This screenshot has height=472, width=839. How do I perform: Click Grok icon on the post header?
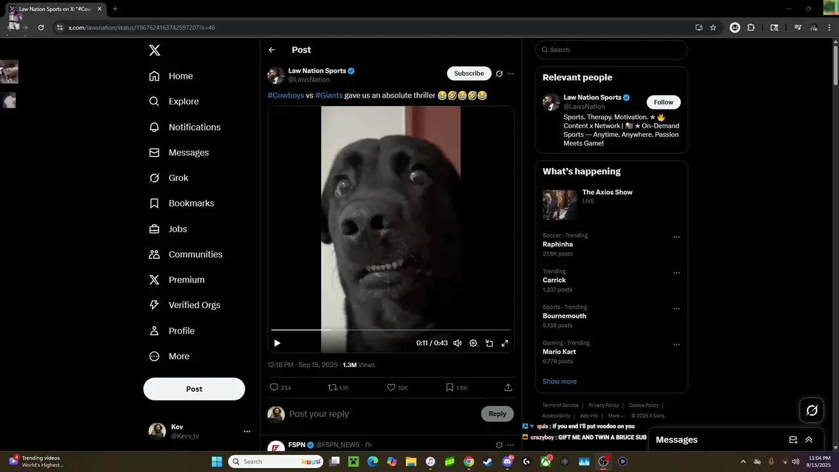[499, 74]
